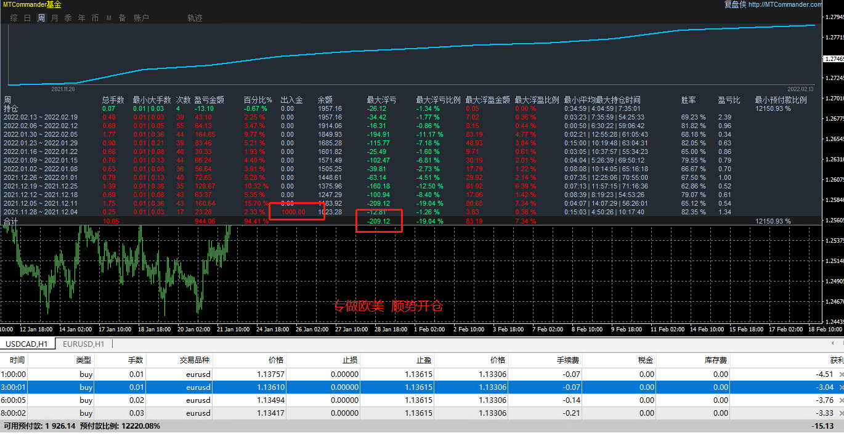
Task: Switch to the USDCAD,H1 chart tab
Action: pos(28,344)
